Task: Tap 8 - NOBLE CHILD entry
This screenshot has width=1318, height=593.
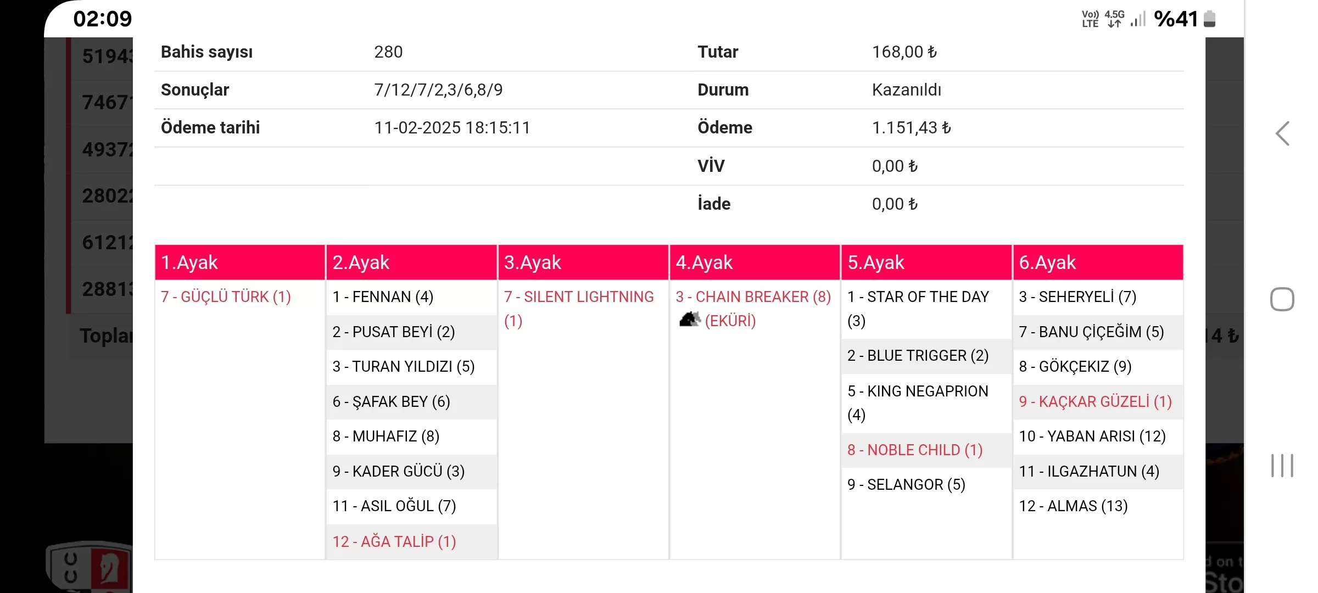Action: [x=915, y=450]
